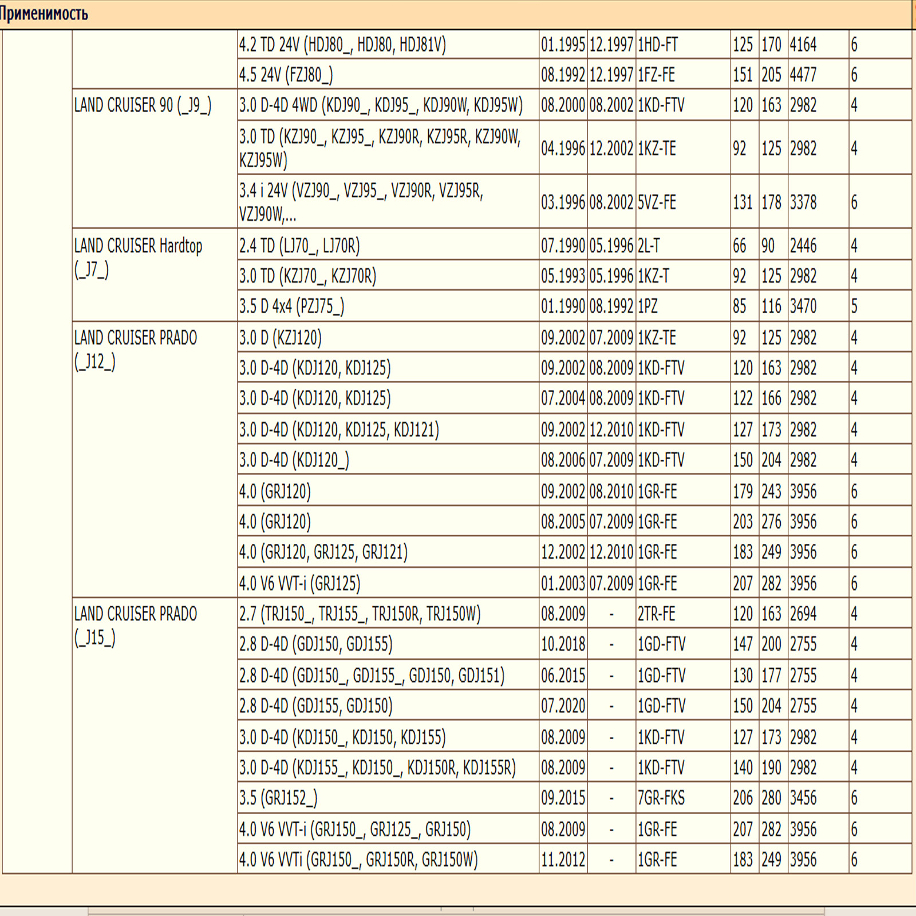Select the 3.0 D (KZJ120) modification
The width and height of the screenshot is (916, 916).
click(x=281, y=338)
